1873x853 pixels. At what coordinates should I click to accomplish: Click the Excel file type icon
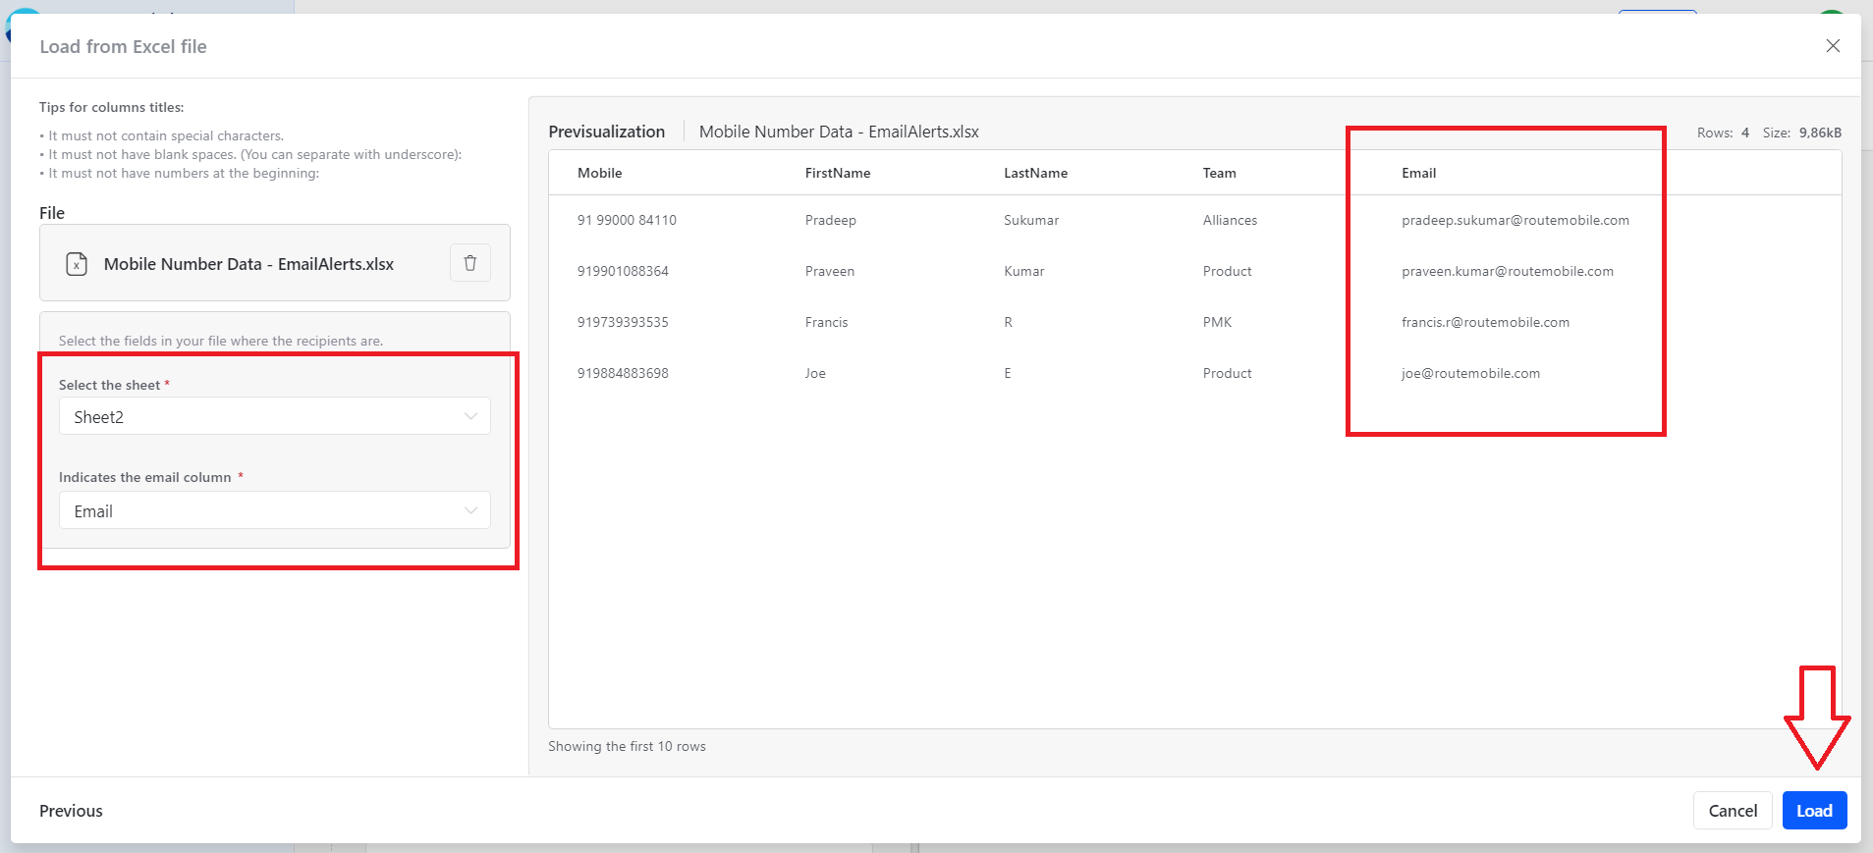coord(77,264)
